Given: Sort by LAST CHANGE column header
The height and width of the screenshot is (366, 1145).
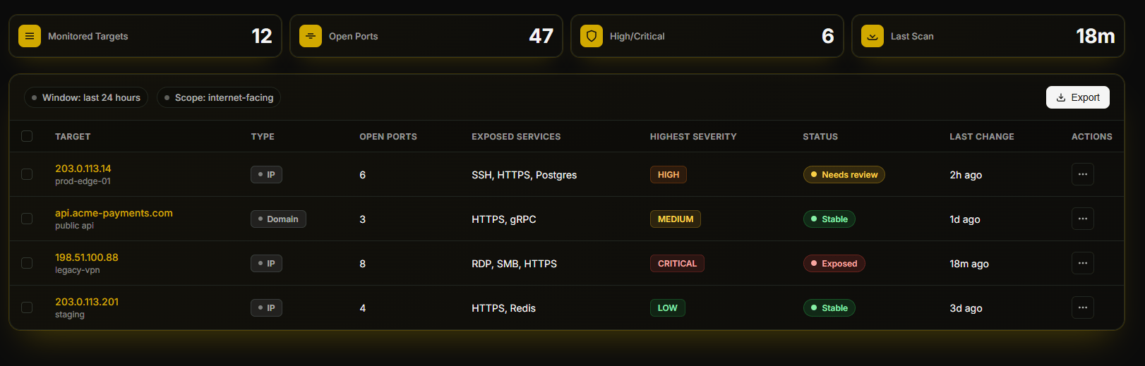Looking at the screenshot, I should click(982, 136).
